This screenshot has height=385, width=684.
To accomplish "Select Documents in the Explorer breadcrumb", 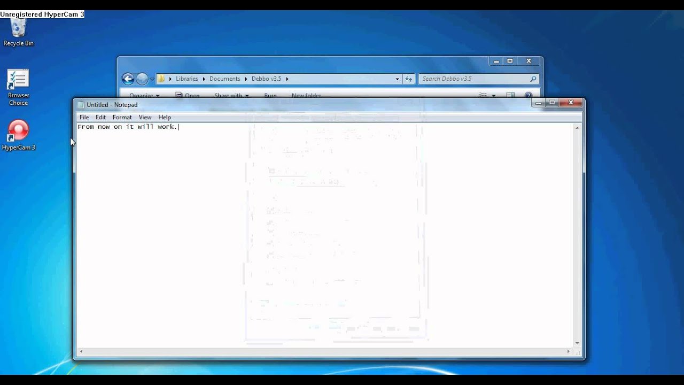I will pos(224,79).
